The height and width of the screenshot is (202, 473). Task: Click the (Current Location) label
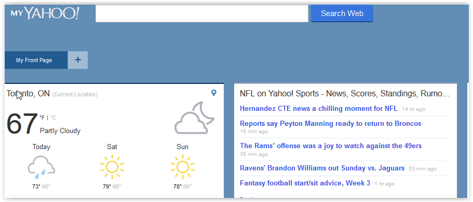point(75,95)
